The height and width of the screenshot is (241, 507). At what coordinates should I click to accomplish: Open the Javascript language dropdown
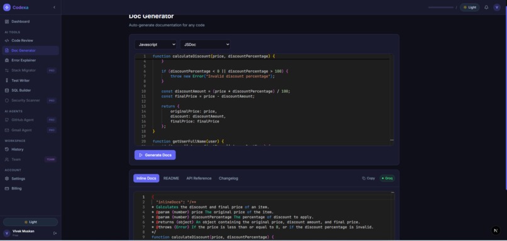click(155, 45)
